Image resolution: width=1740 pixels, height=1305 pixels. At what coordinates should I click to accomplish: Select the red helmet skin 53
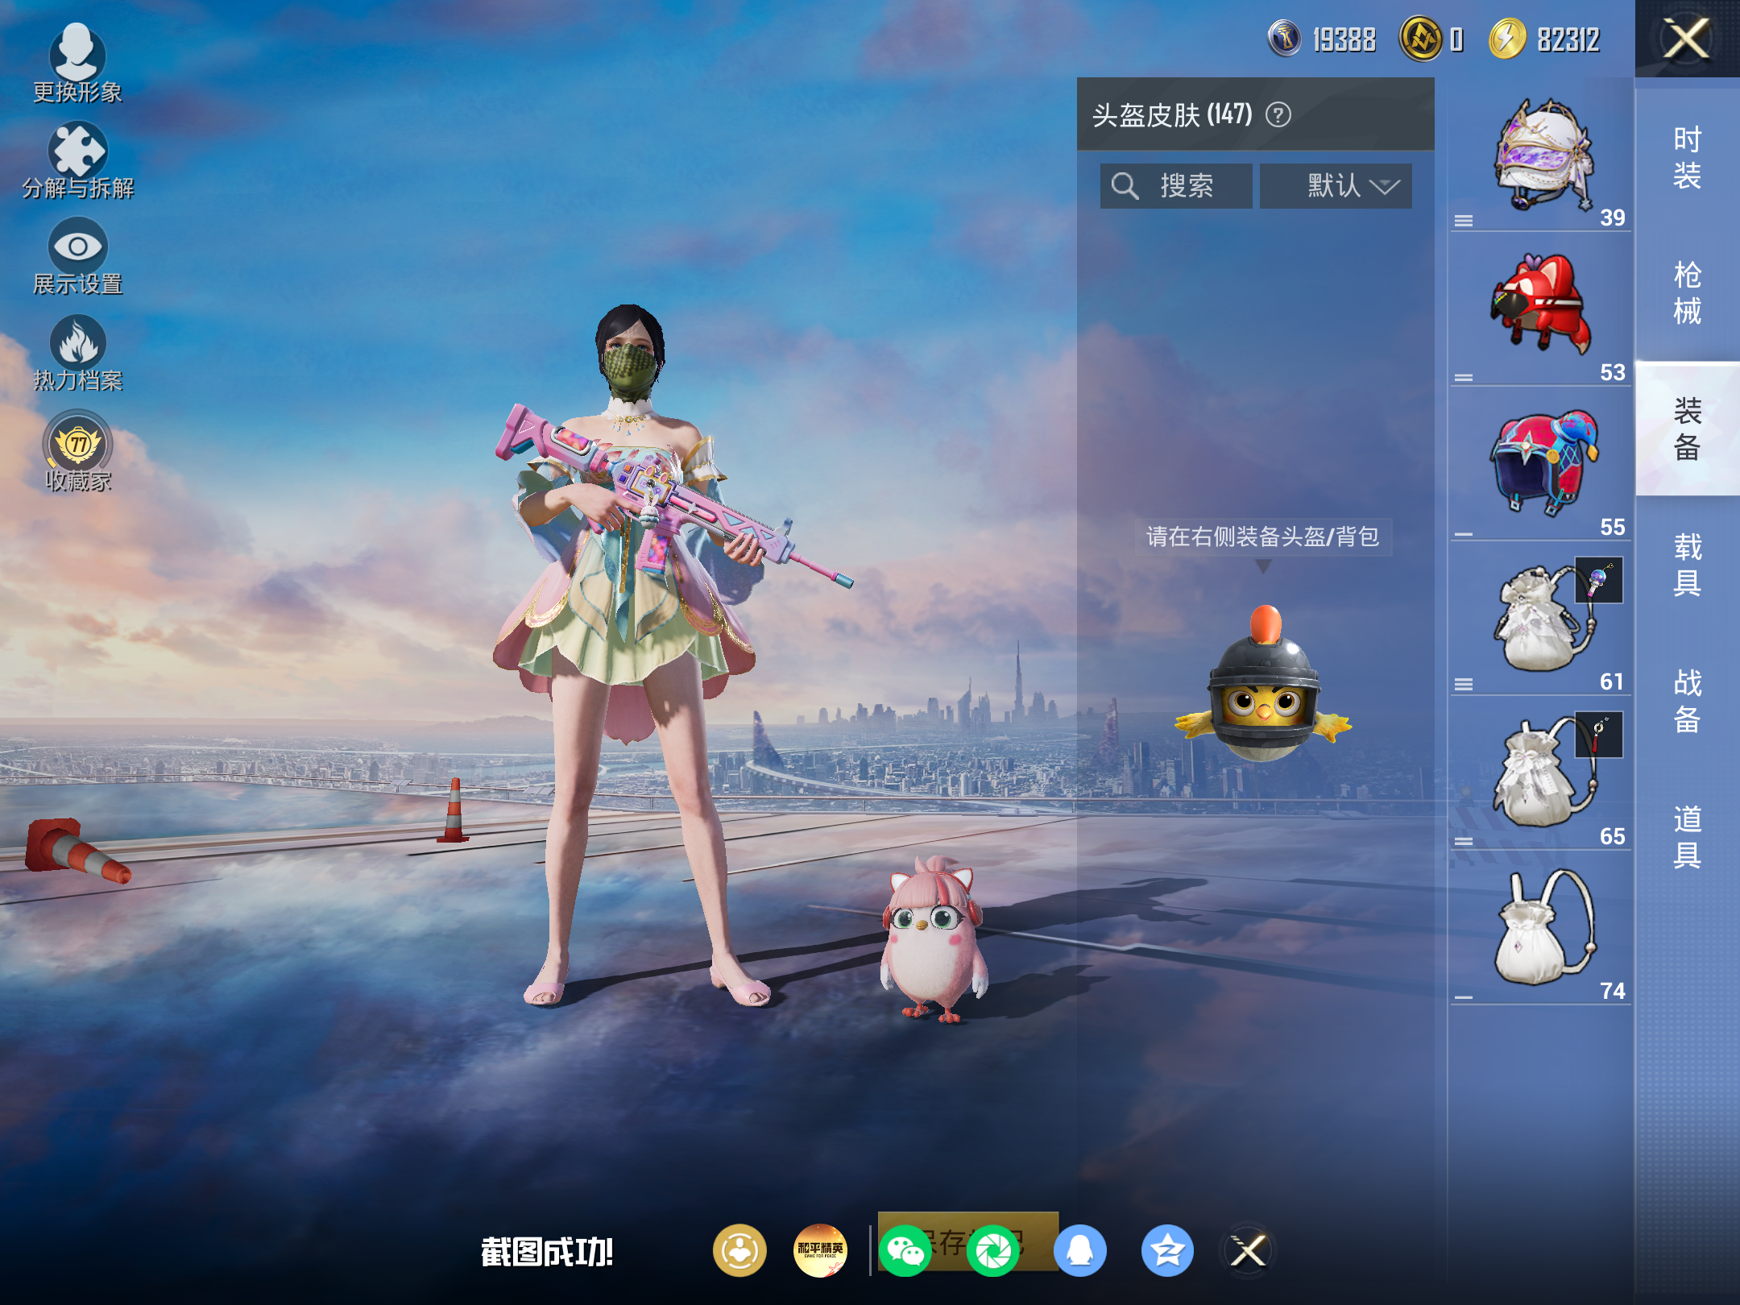(1540, 309)
